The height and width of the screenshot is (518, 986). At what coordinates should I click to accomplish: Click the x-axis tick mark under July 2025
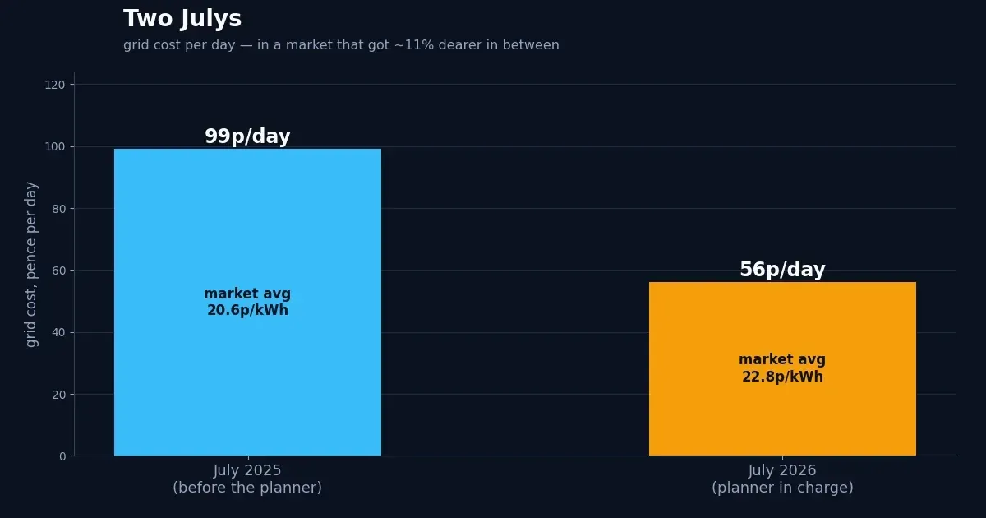pos(247,458)
